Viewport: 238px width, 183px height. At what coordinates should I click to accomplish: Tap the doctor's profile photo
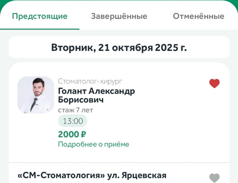pos(36,95)
